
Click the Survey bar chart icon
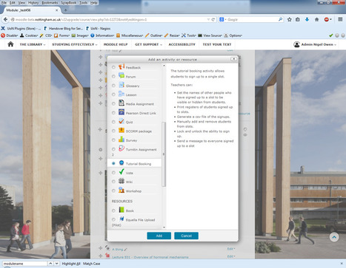point(122,140)
